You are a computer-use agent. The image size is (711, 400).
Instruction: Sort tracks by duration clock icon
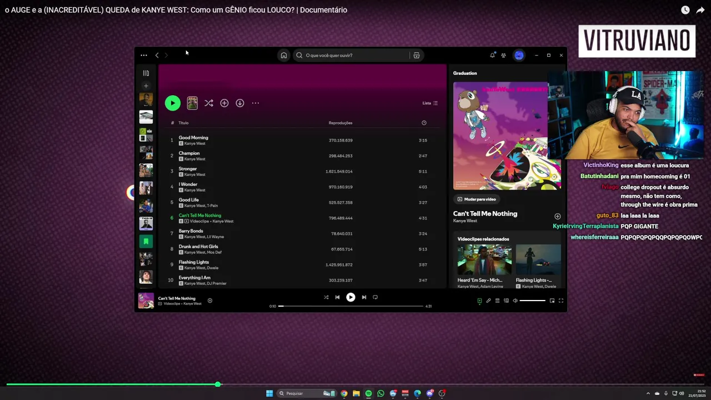click(x=424, y=123)
